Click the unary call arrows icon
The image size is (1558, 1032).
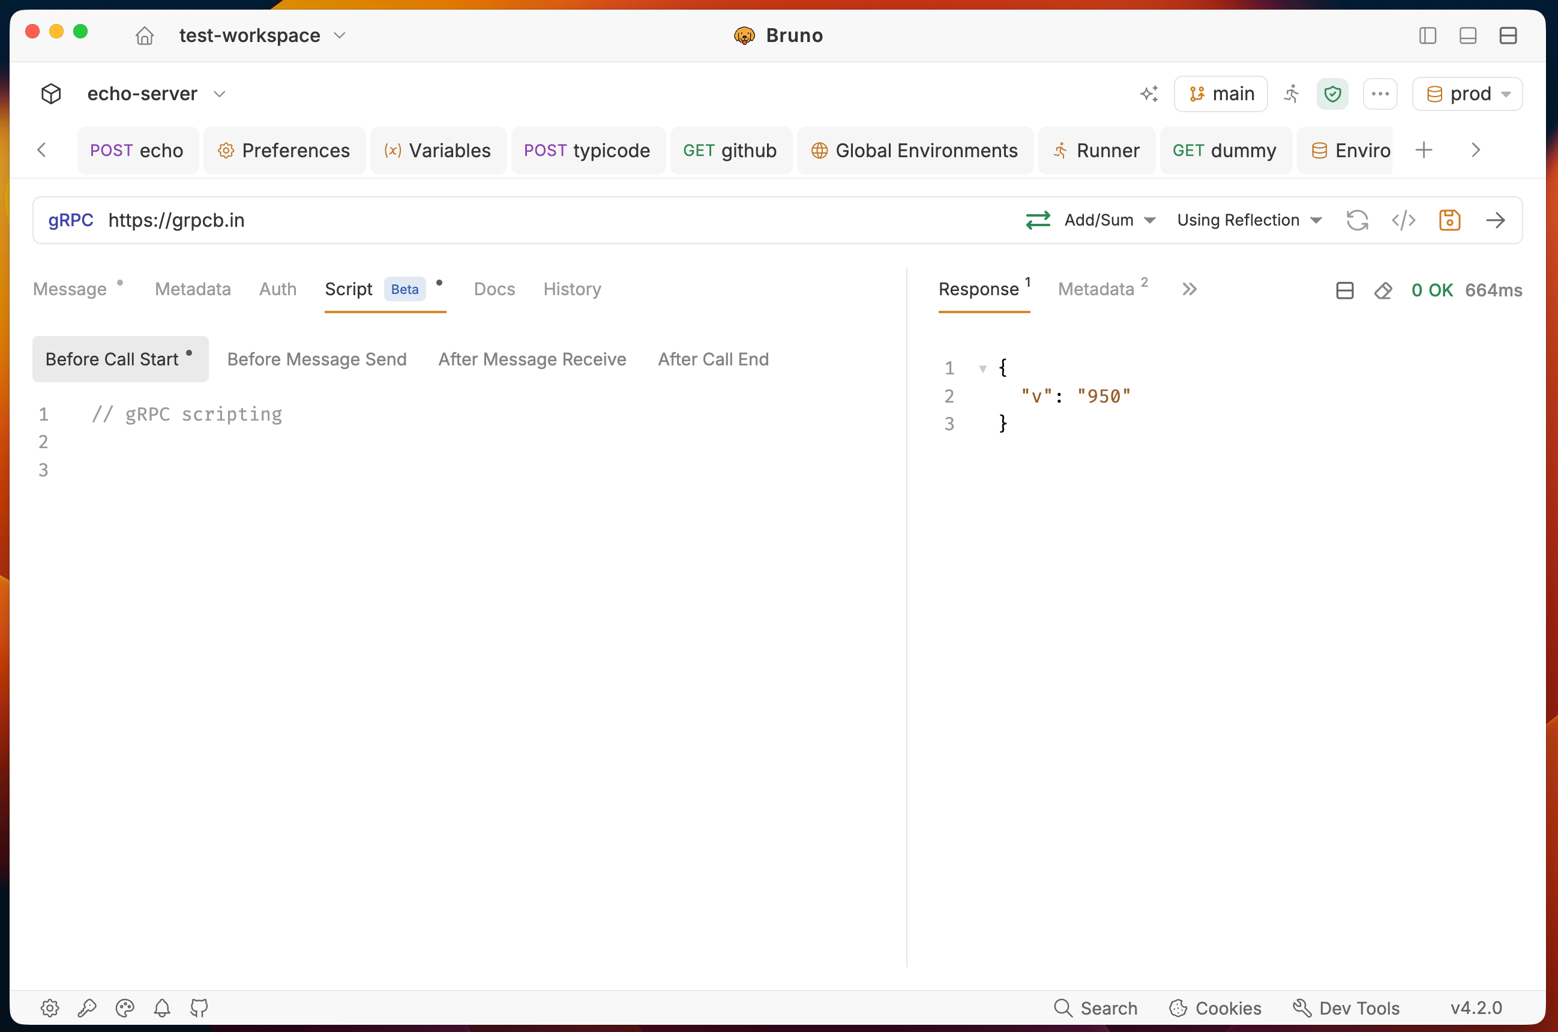1038,220
